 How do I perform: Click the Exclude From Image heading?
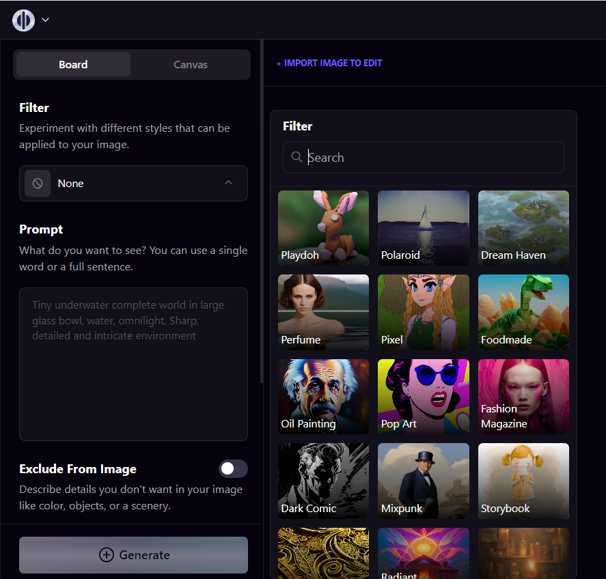pos(78,469)
